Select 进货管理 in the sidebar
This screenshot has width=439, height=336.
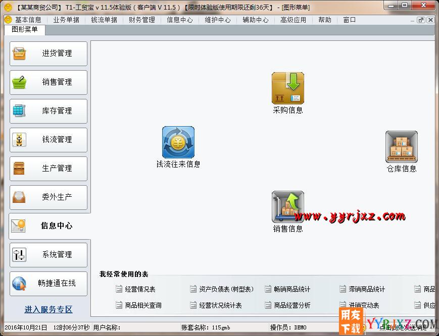[x=48, y=53]
